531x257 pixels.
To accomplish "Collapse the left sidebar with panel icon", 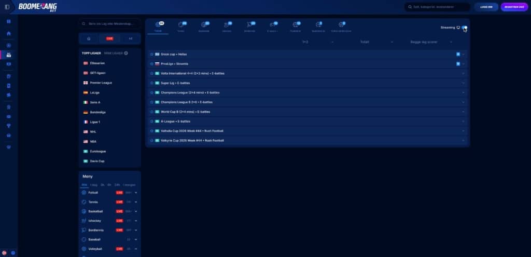I will (7, 7).
